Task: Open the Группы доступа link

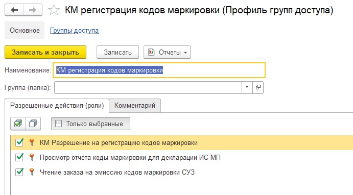Action: pos(74,30)
